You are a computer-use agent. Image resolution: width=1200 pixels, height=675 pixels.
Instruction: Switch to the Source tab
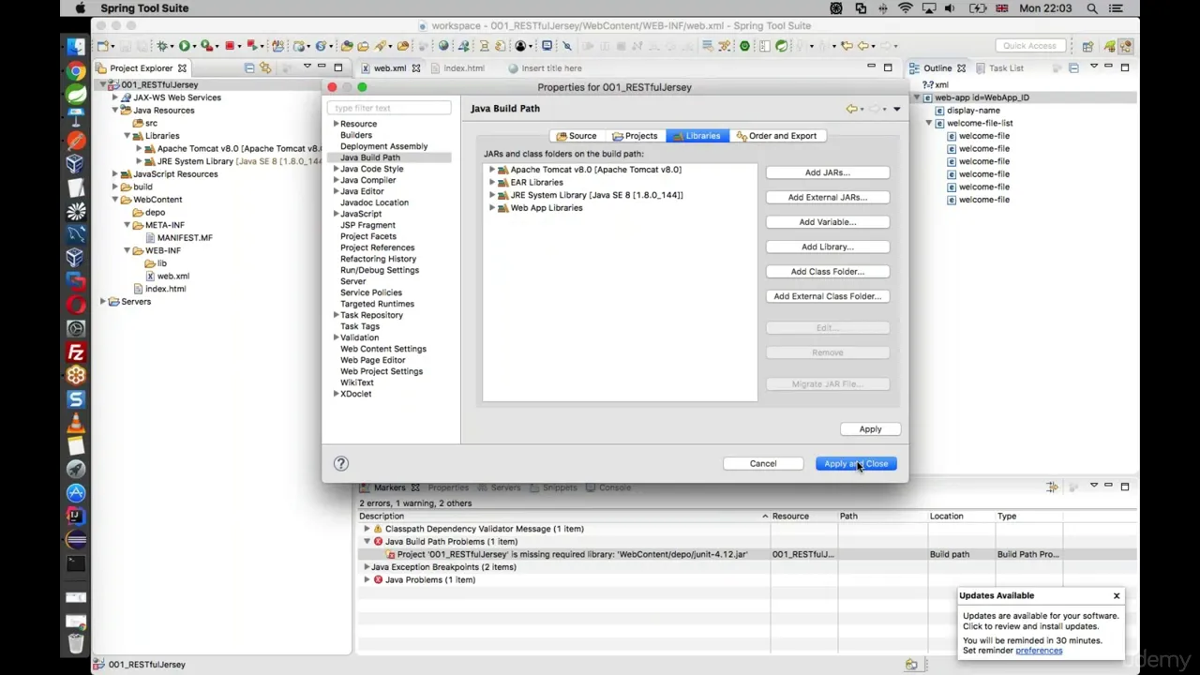point(576,136)
